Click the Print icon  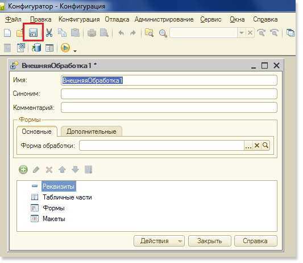point(92,33)
